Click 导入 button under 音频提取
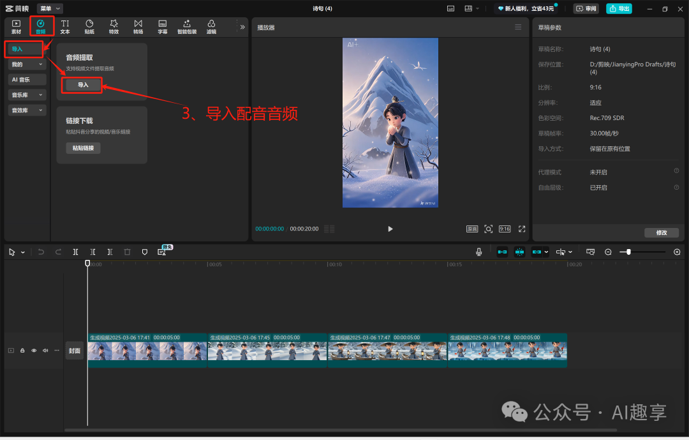The width and height of the screenshot is (689, 440). click(x=82, y=85)
